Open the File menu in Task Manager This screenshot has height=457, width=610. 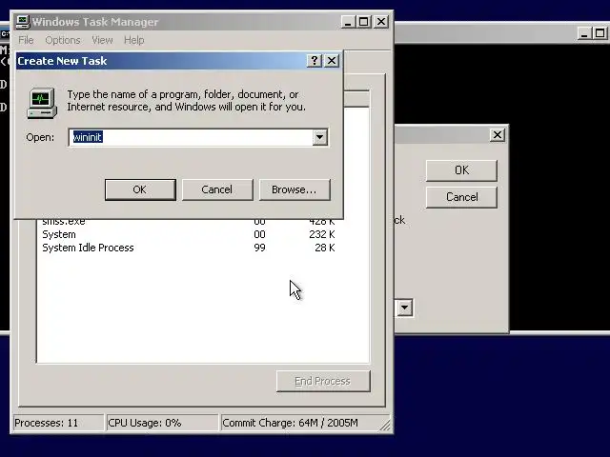pyautogui.click(x=26, y=40)
